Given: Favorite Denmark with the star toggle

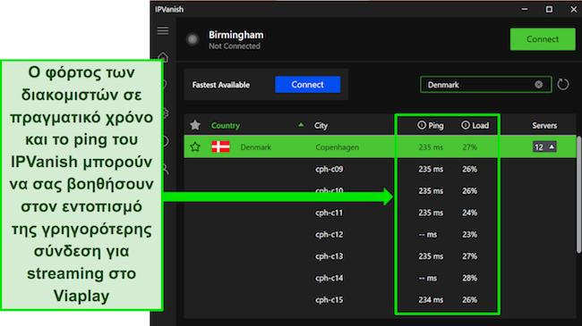Looking at the screenshot, I should pyautogui.click(x=195, y=147).
